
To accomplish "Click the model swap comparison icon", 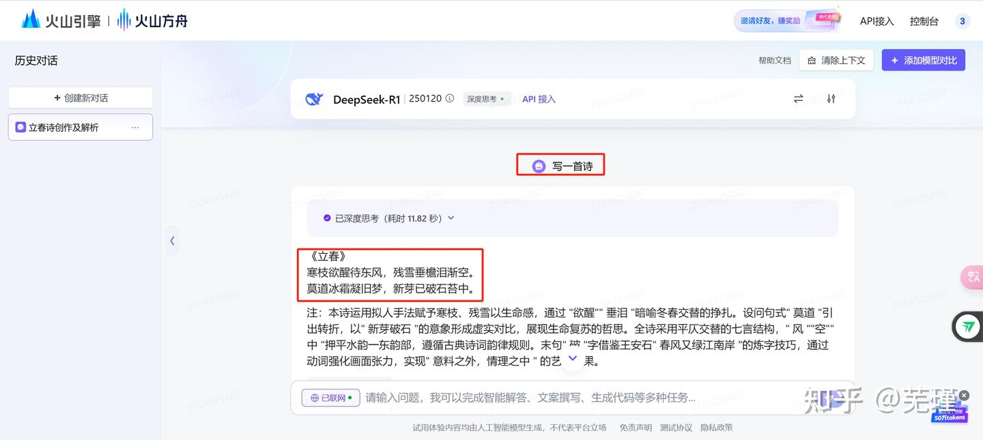I will click(x=798, y=98).
